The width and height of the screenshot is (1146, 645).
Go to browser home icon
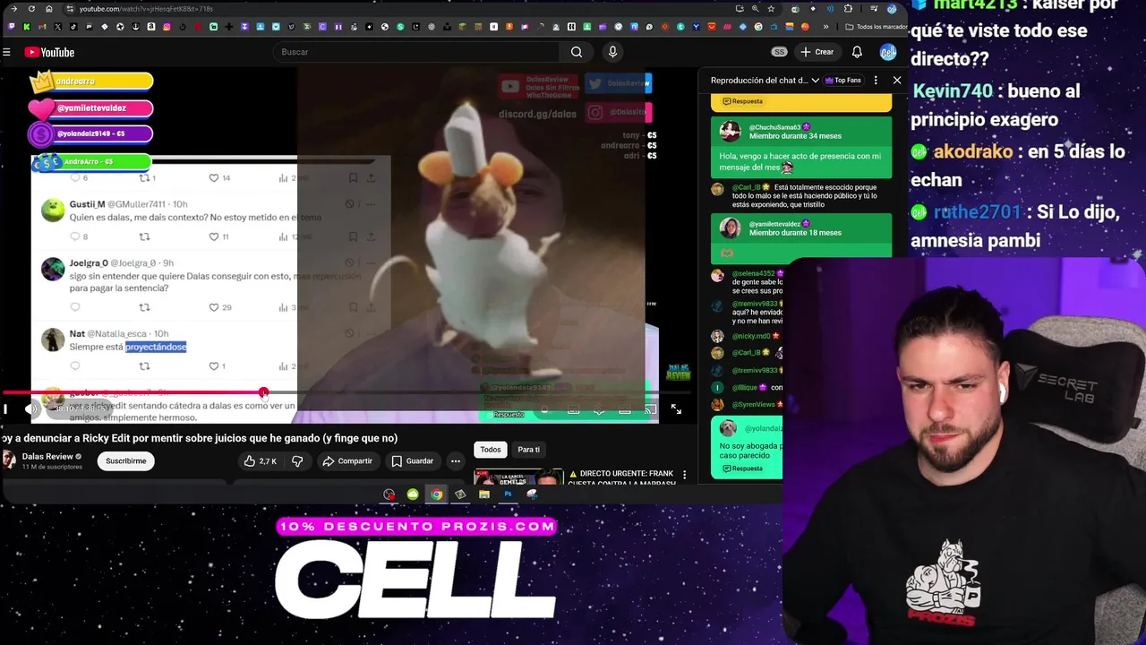click(50, 9)
